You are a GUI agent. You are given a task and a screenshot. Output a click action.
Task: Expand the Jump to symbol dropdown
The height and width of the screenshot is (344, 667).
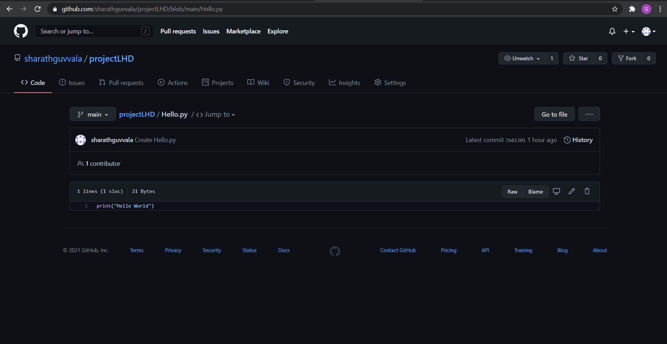(216, 115)
